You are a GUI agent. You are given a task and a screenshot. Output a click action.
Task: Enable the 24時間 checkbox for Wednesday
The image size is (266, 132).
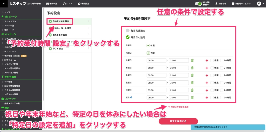222,60
